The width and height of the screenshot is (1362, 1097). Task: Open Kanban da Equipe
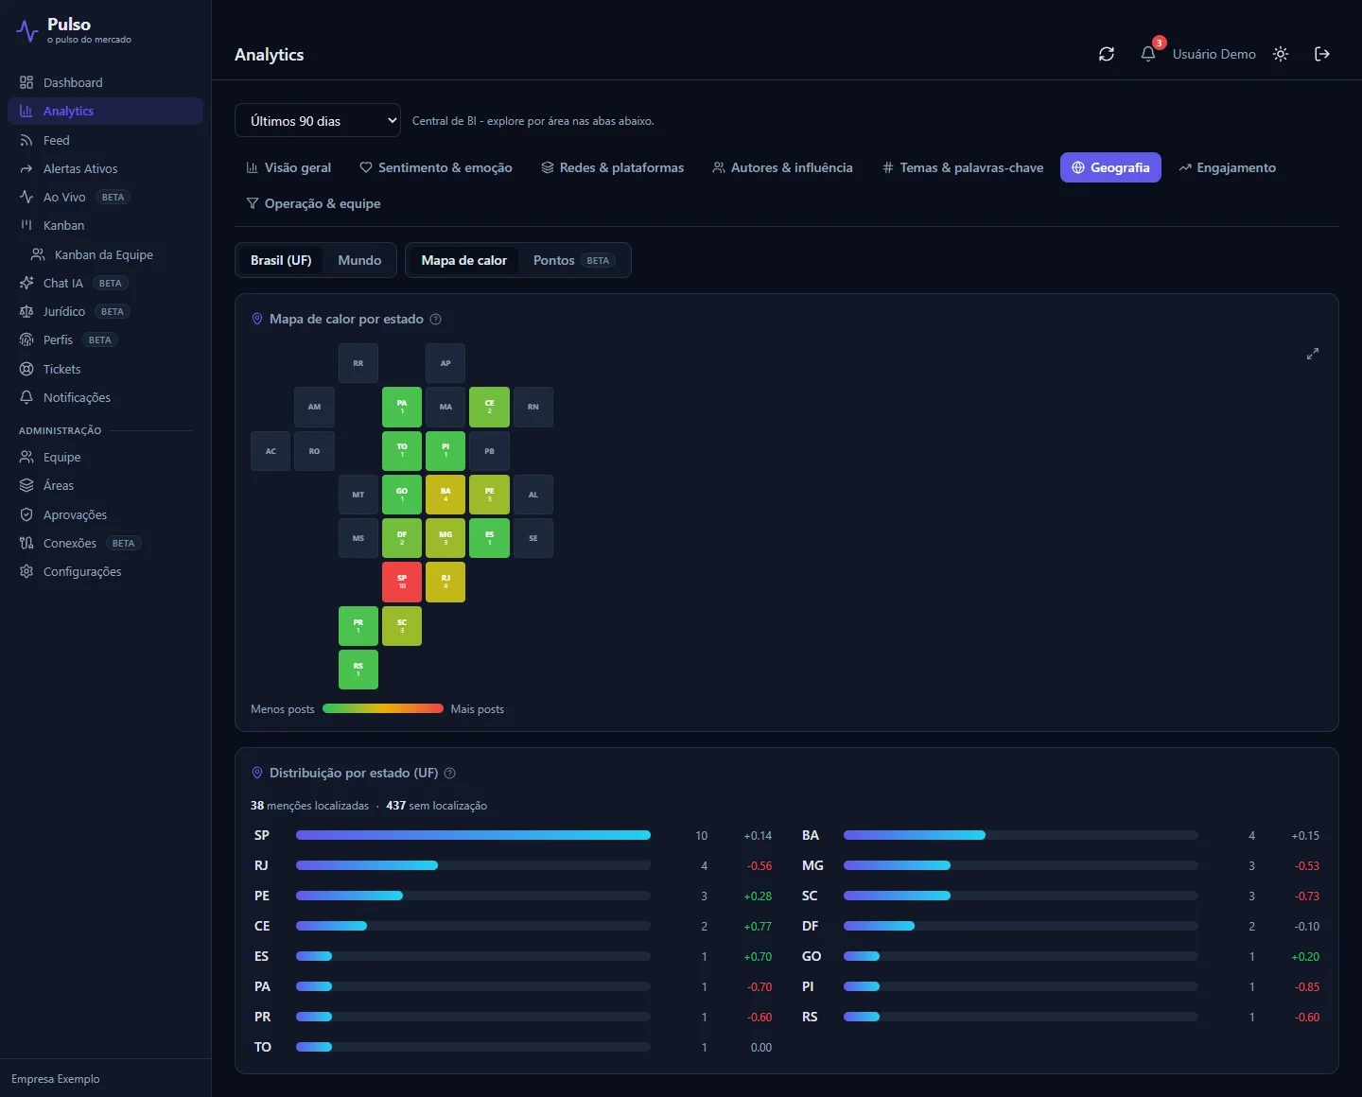coord(111,254)
